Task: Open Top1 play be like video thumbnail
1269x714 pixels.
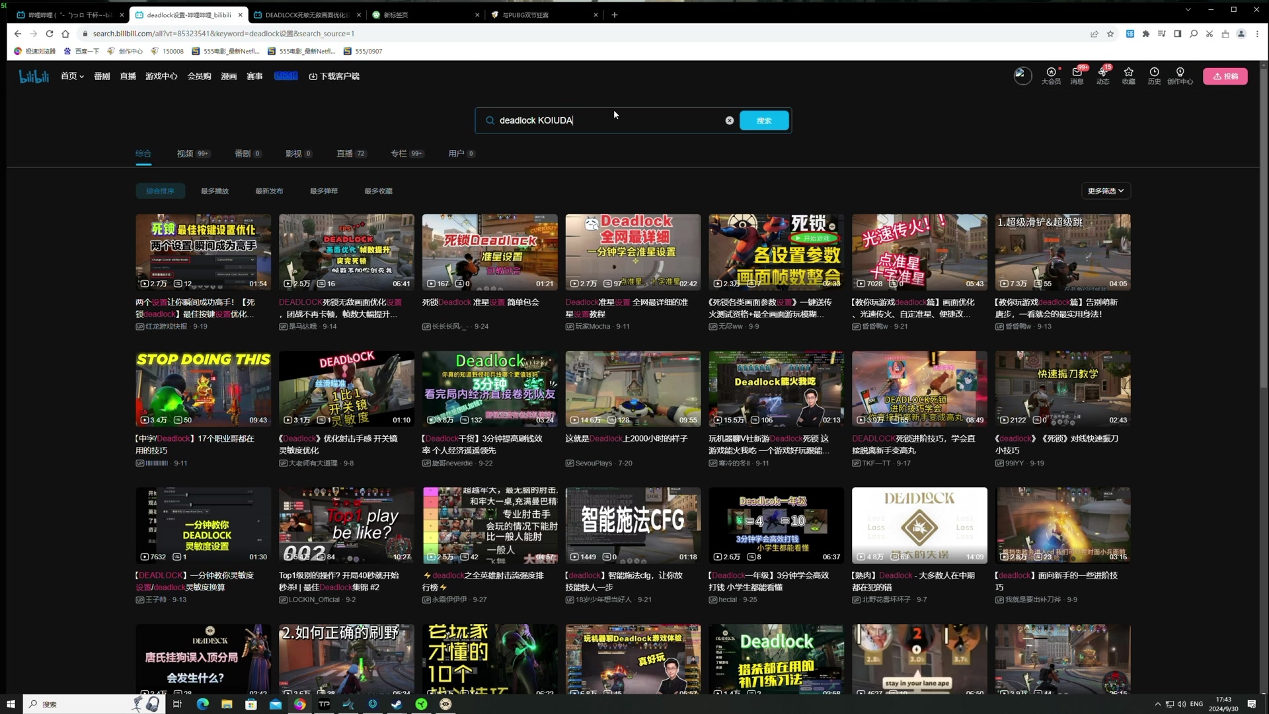Action: [346, 526]
